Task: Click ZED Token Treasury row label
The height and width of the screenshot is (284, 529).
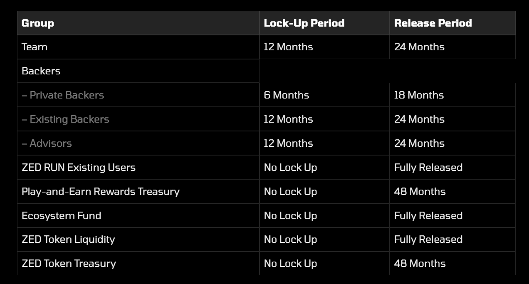Action: pos(69,264)
